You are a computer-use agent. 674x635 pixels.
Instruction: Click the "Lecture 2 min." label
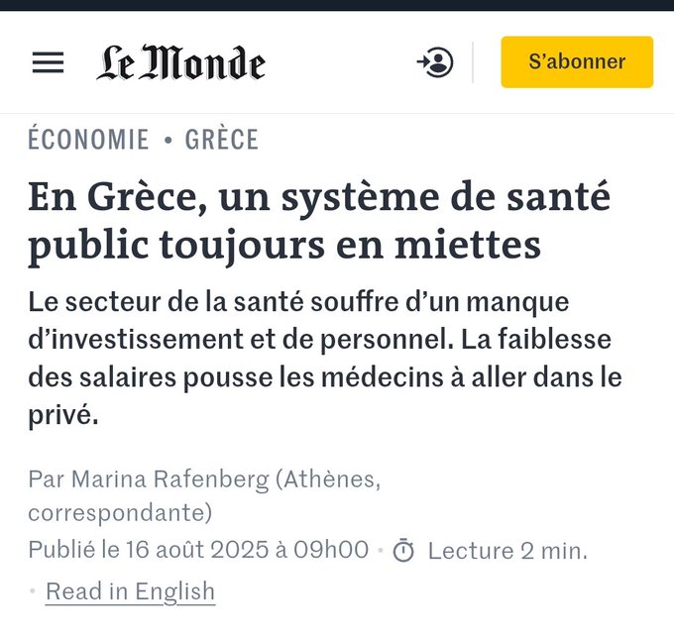point(506,551)
